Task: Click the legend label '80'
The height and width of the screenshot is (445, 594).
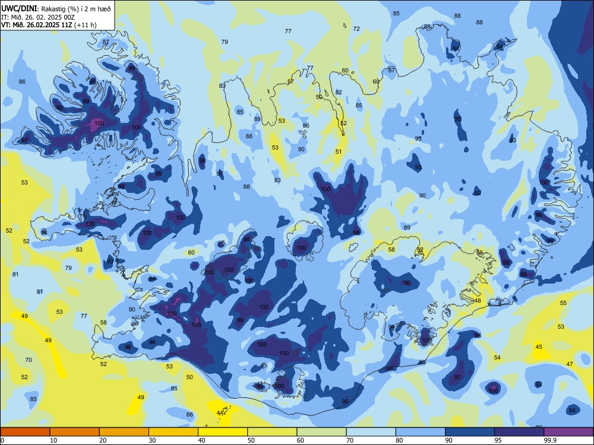Action: pyautogui.click(x=399, y=440)
